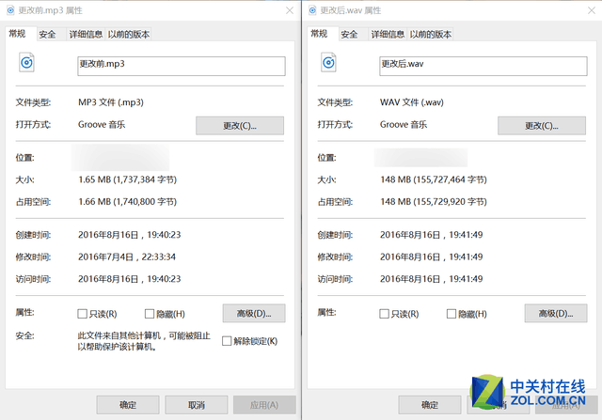This screenshot has width=602, height=420.
Task: Open 以前的版本 tab in mp3 dialog
Action: click(129, 35)
